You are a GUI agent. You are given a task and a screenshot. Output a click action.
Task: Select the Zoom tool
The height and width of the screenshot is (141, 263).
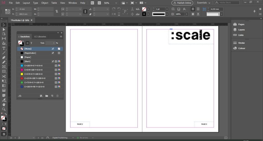pos(4,109)
